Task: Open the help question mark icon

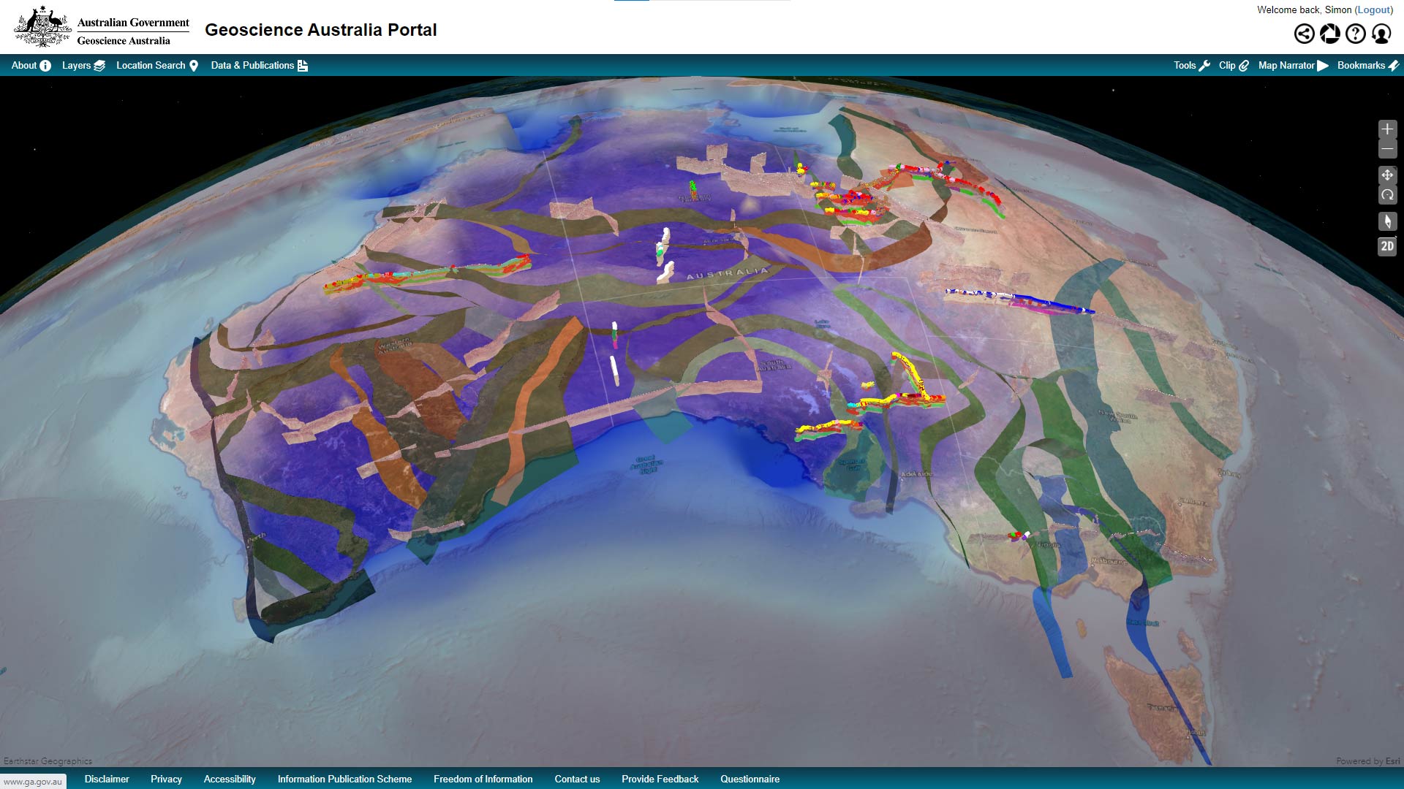Action: click(1355, 34)
